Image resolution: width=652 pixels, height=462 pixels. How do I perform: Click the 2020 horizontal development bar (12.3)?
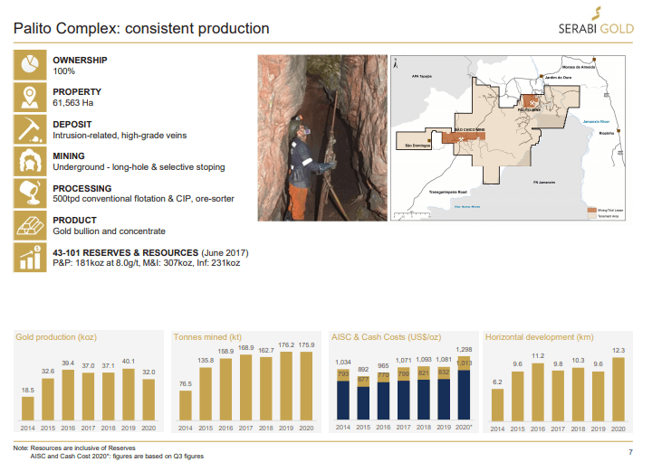pyautogui.click(x=618, y=390)
